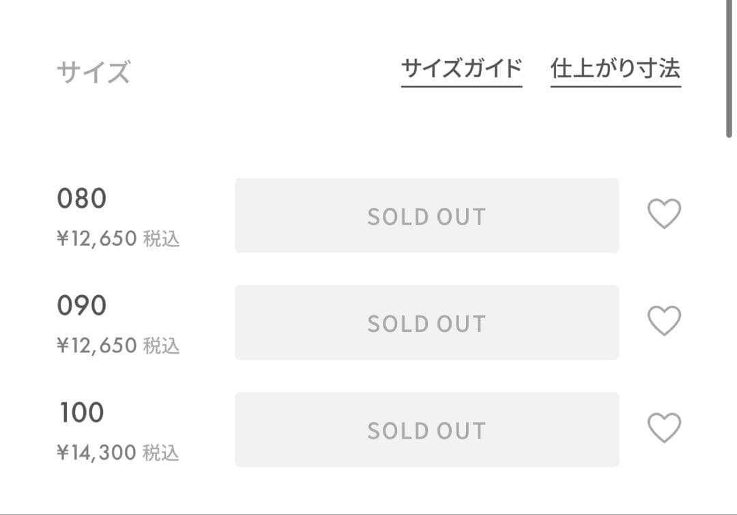Click the divider line below size 100
The height and width of the screenshot is (515, 737).
369,513
